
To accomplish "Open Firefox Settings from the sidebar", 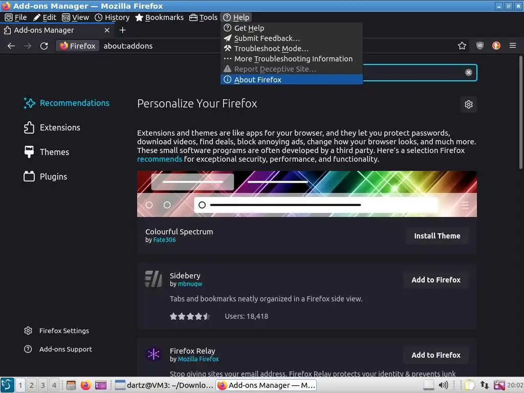I will click(56, 331).
